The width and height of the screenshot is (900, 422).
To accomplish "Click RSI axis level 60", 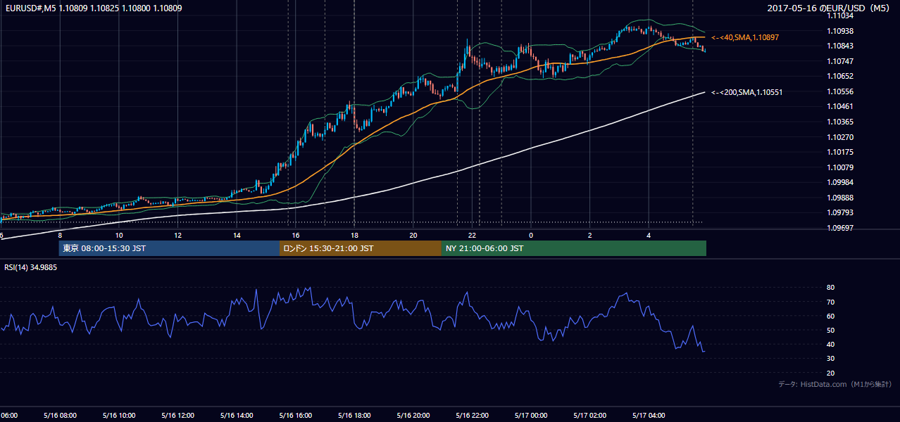I will [831, 316].
